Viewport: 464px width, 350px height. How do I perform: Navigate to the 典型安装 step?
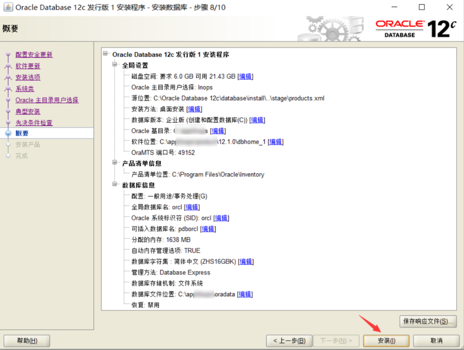[x=28, y=111]
